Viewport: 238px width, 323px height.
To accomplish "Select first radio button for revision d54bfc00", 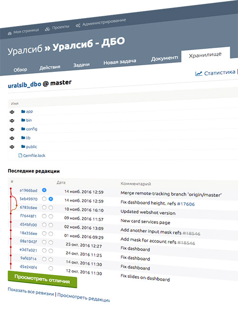I will tap(44, 225).
